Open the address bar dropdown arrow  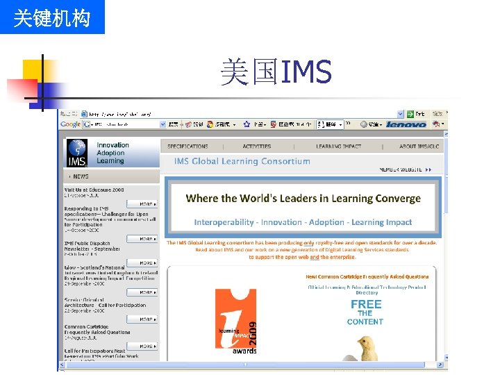click(x=401, y=114)
